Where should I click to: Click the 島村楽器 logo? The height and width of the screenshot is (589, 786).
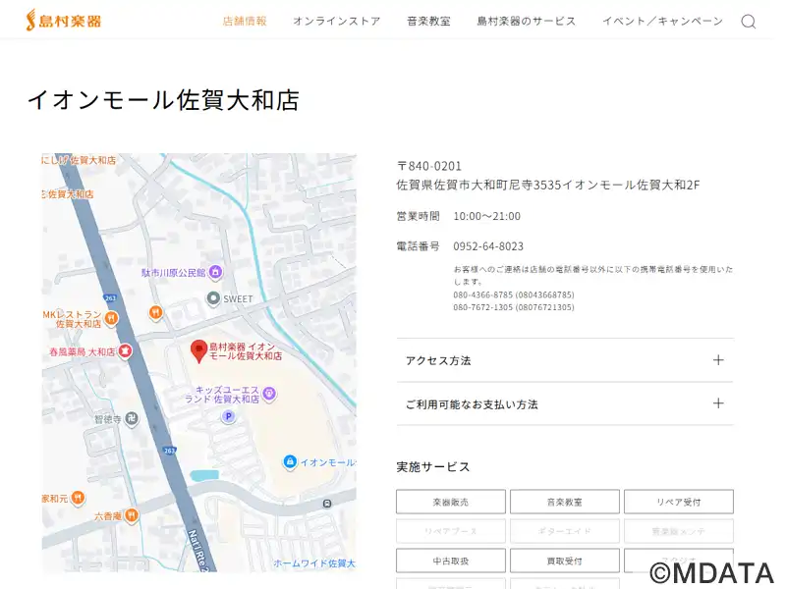pos(64,21)
